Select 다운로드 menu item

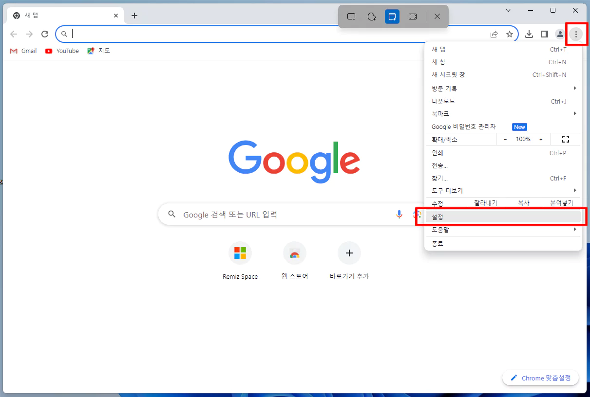click(503, 101)
